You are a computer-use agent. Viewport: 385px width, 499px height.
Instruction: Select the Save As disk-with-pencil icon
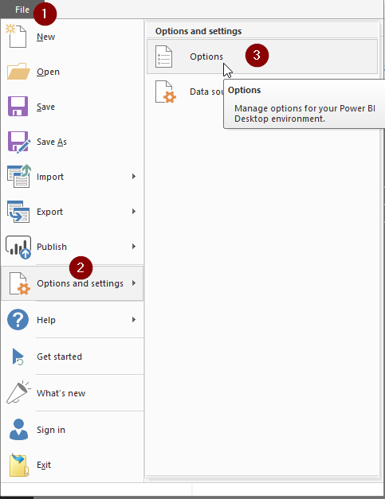point(19,142)
